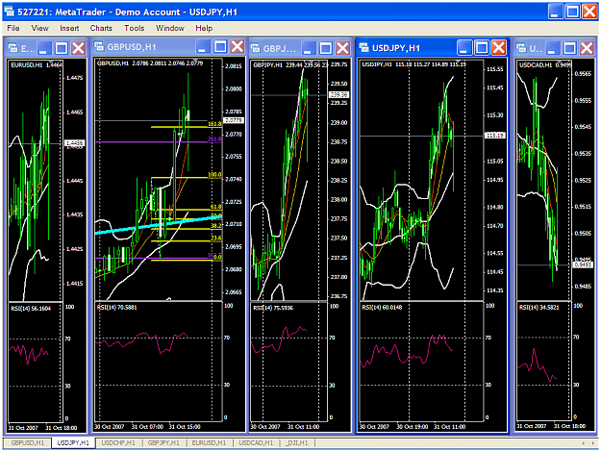The height and width of the screenshot is (452, 601).
Task: Click the MetaTrader app icon in the title bar
Action: [10, 12]
